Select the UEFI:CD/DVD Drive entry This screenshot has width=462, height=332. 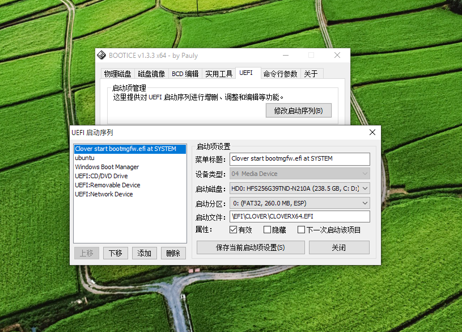coord(130,176)
